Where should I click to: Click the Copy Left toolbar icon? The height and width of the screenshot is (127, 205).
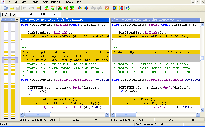86,8
